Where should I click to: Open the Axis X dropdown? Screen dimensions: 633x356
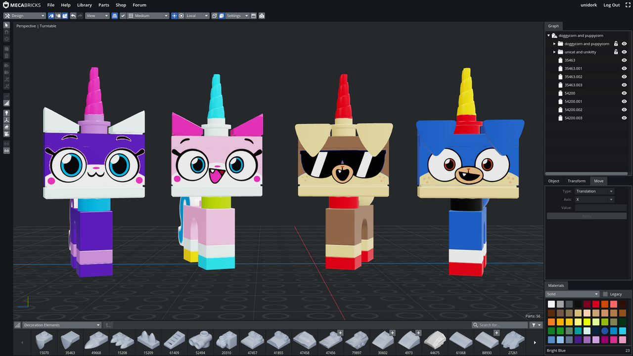(x=594, y=200)
